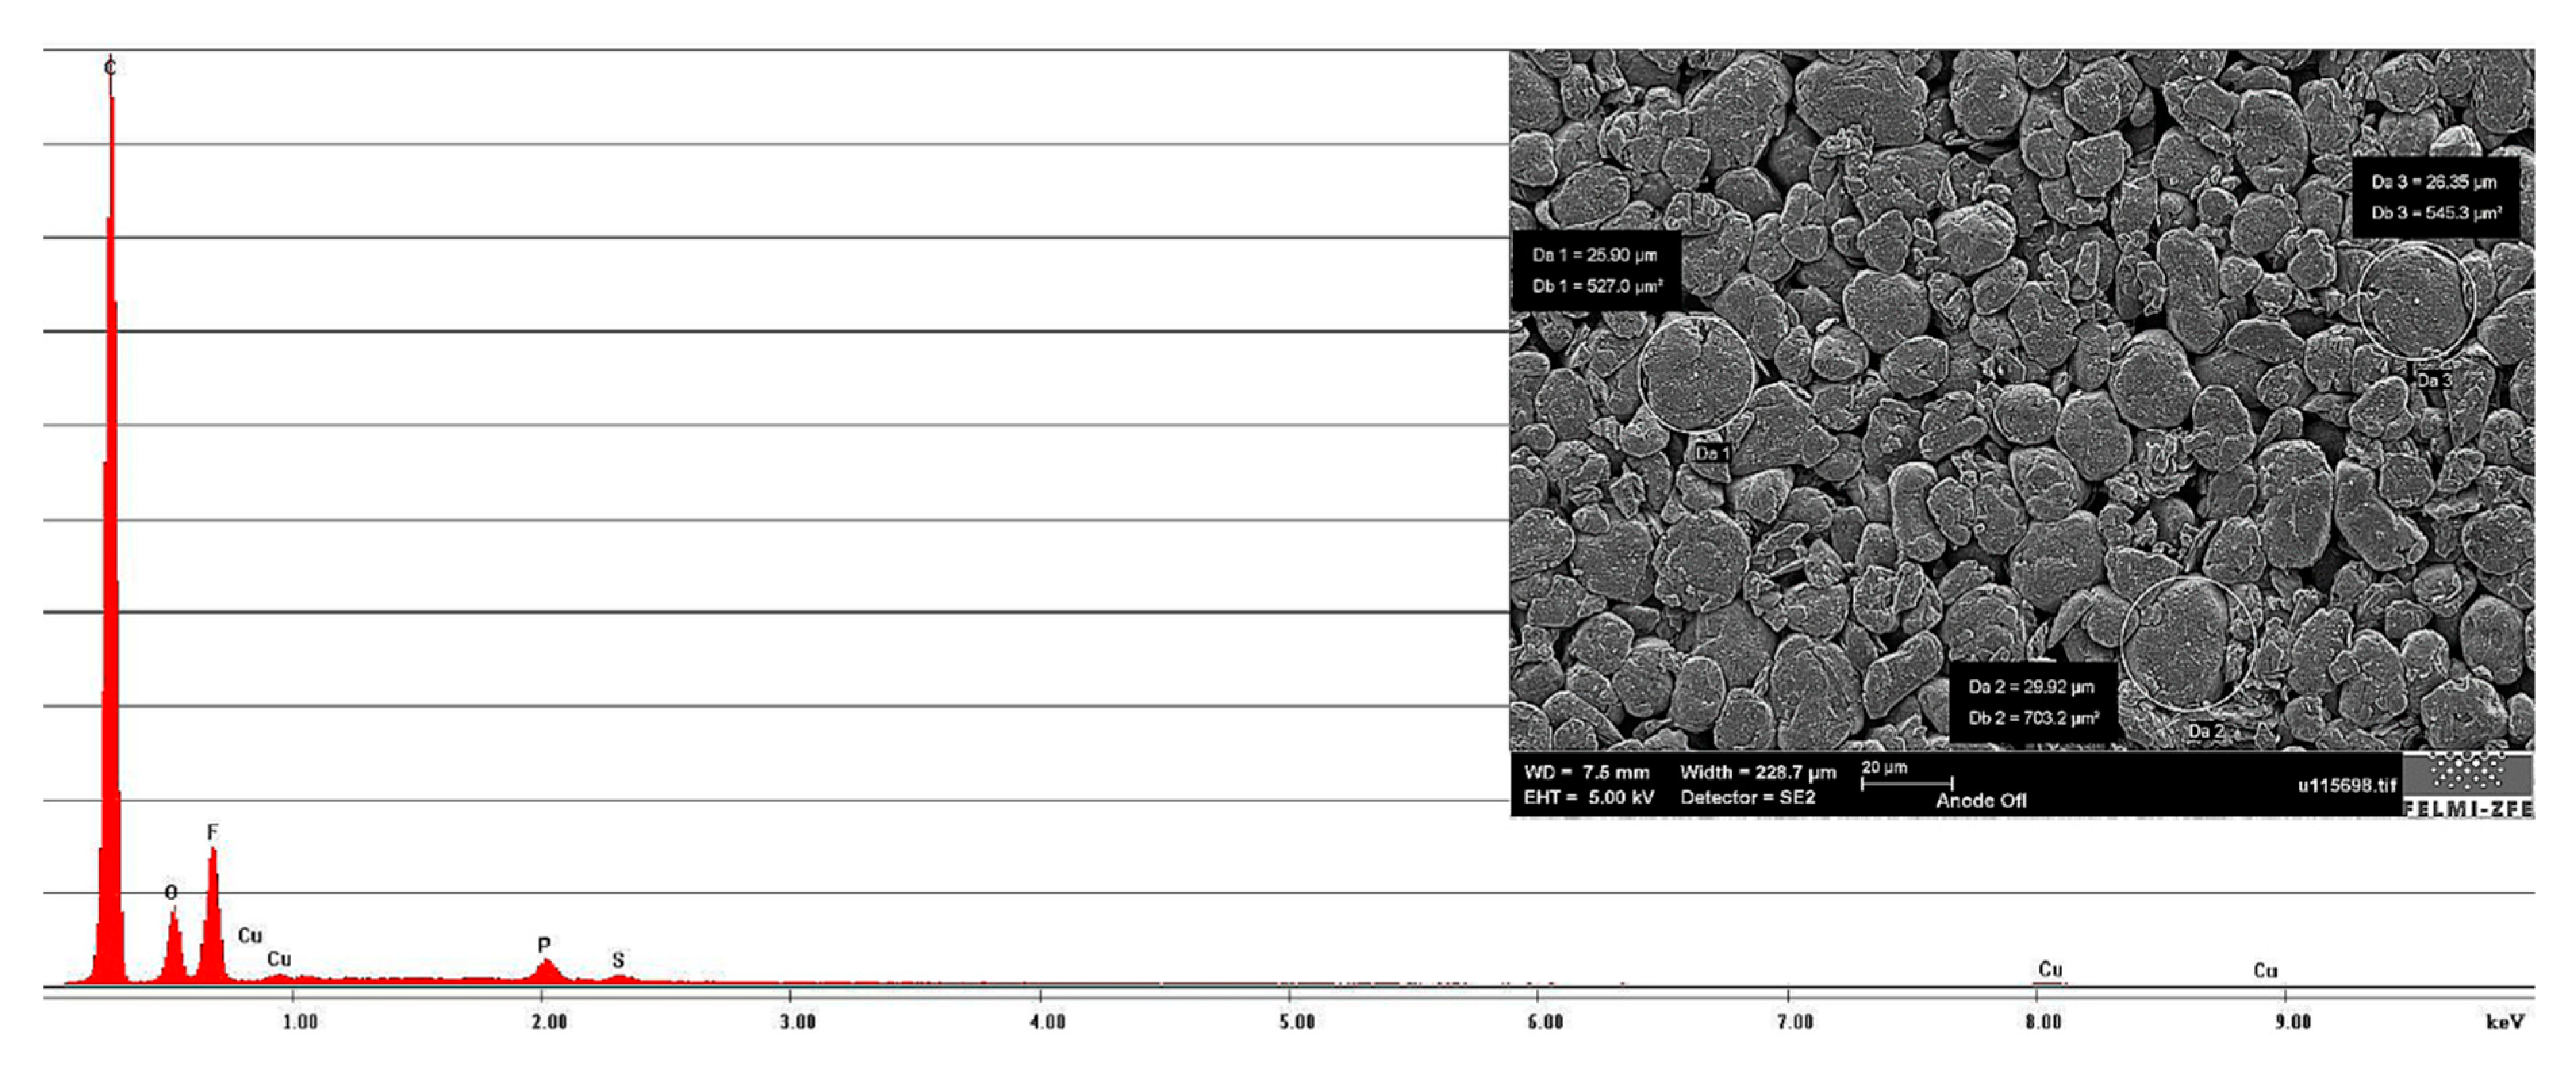Select the C peak label on the spectrum
2576x1081 pixels.
[x=110, y=68]
